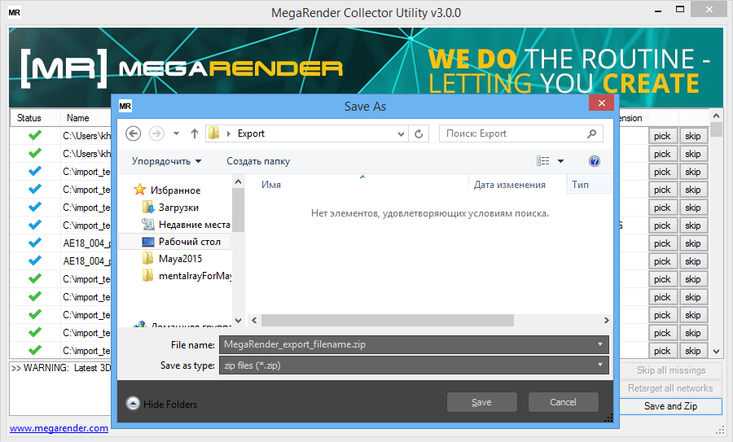Click the MR app icon in main title bar
Screen dimensions: 733x442
pyautogui.click(x=15, y=12)
